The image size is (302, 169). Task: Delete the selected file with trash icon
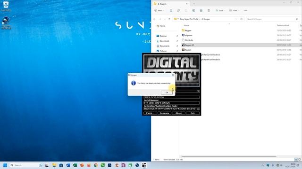tap(209, 10)
